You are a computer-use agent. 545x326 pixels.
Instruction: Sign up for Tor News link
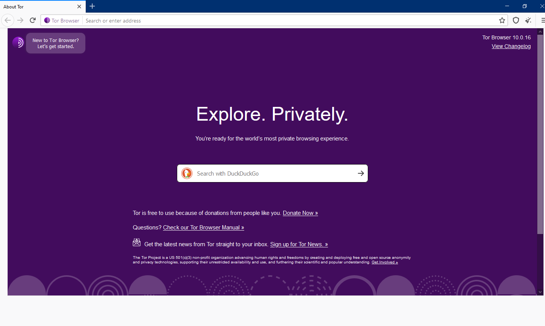click(x=299, y=244)
